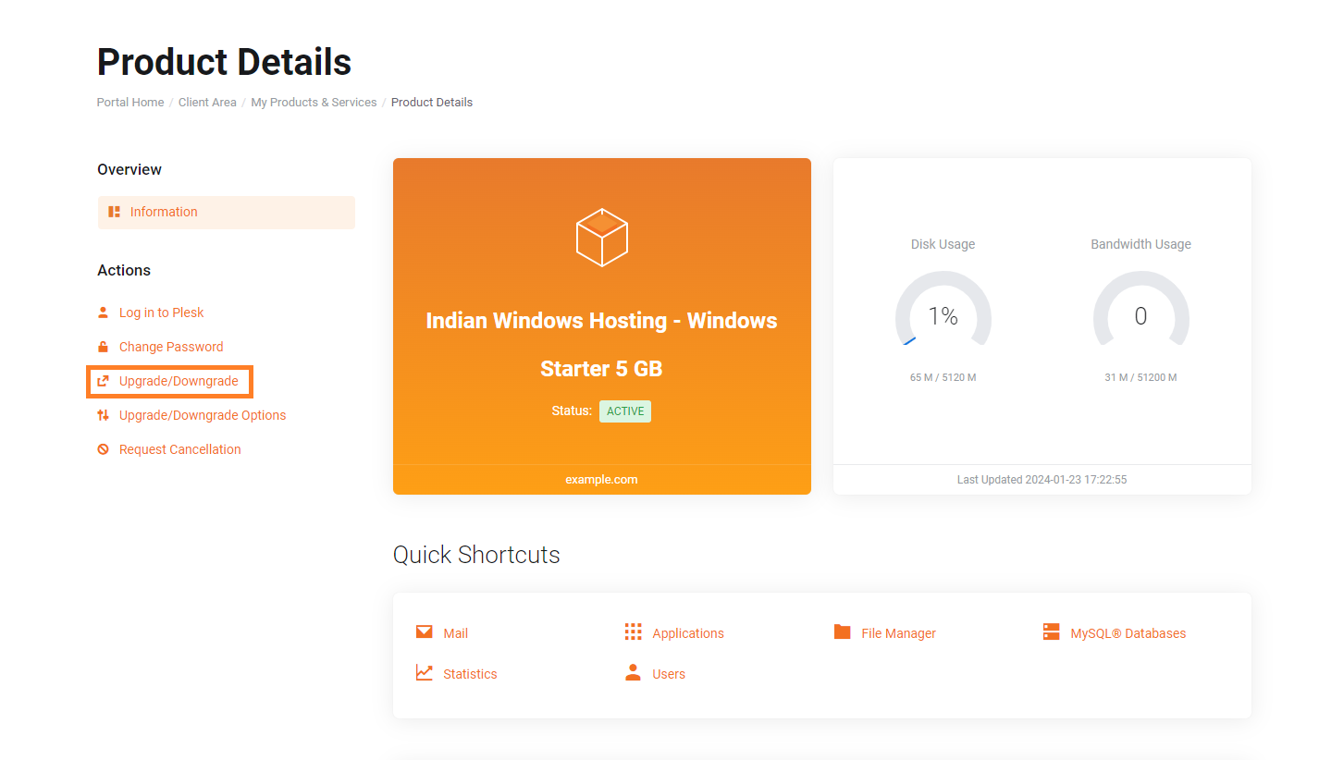Click the ACTIVE status badge
Viewport: 1319px width, 760px height.
625,411
